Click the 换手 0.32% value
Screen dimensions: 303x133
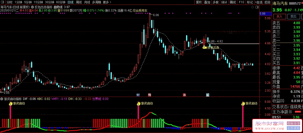coord(295,91)
